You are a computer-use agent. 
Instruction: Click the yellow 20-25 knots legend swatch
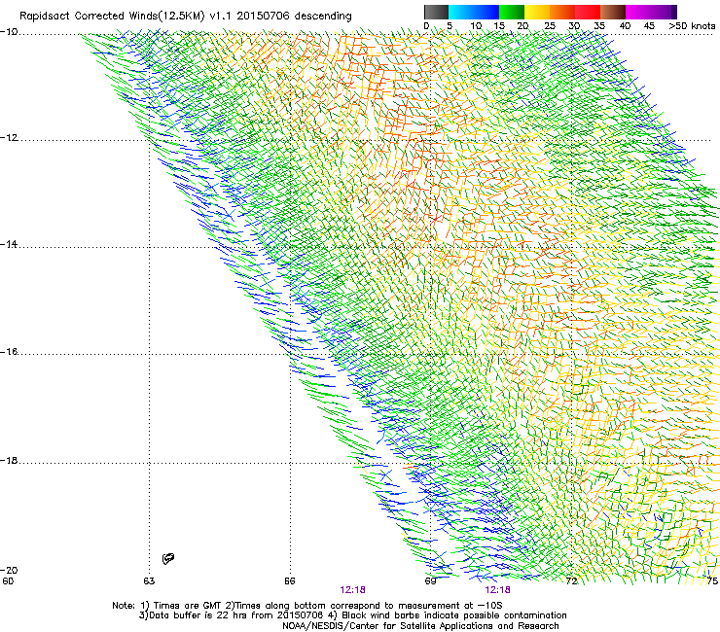pos(537,12)
